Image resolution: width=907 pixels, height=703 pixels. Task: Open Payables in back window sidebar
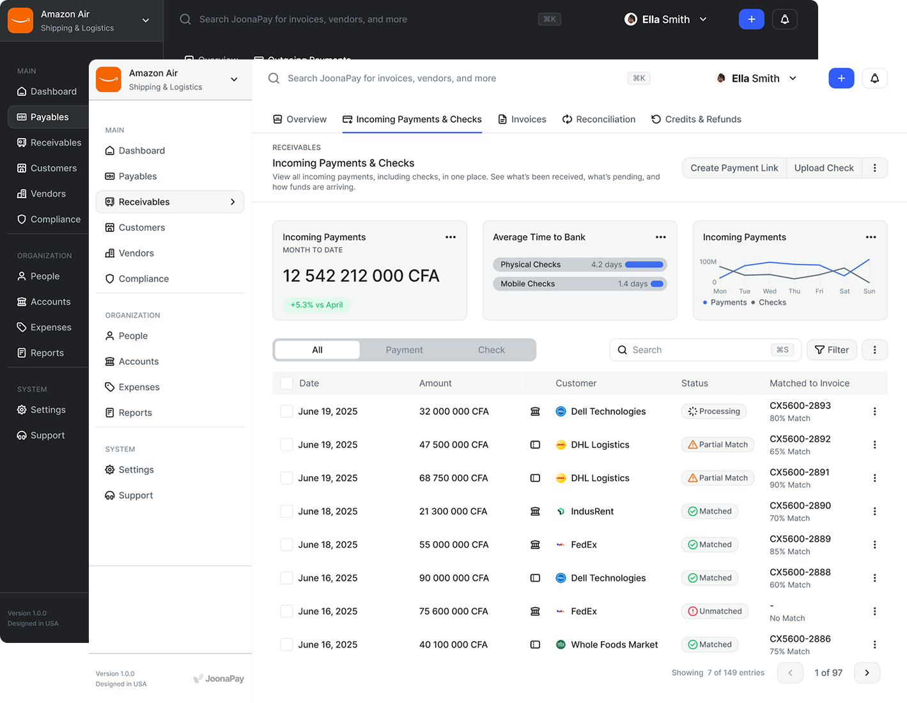48,117
